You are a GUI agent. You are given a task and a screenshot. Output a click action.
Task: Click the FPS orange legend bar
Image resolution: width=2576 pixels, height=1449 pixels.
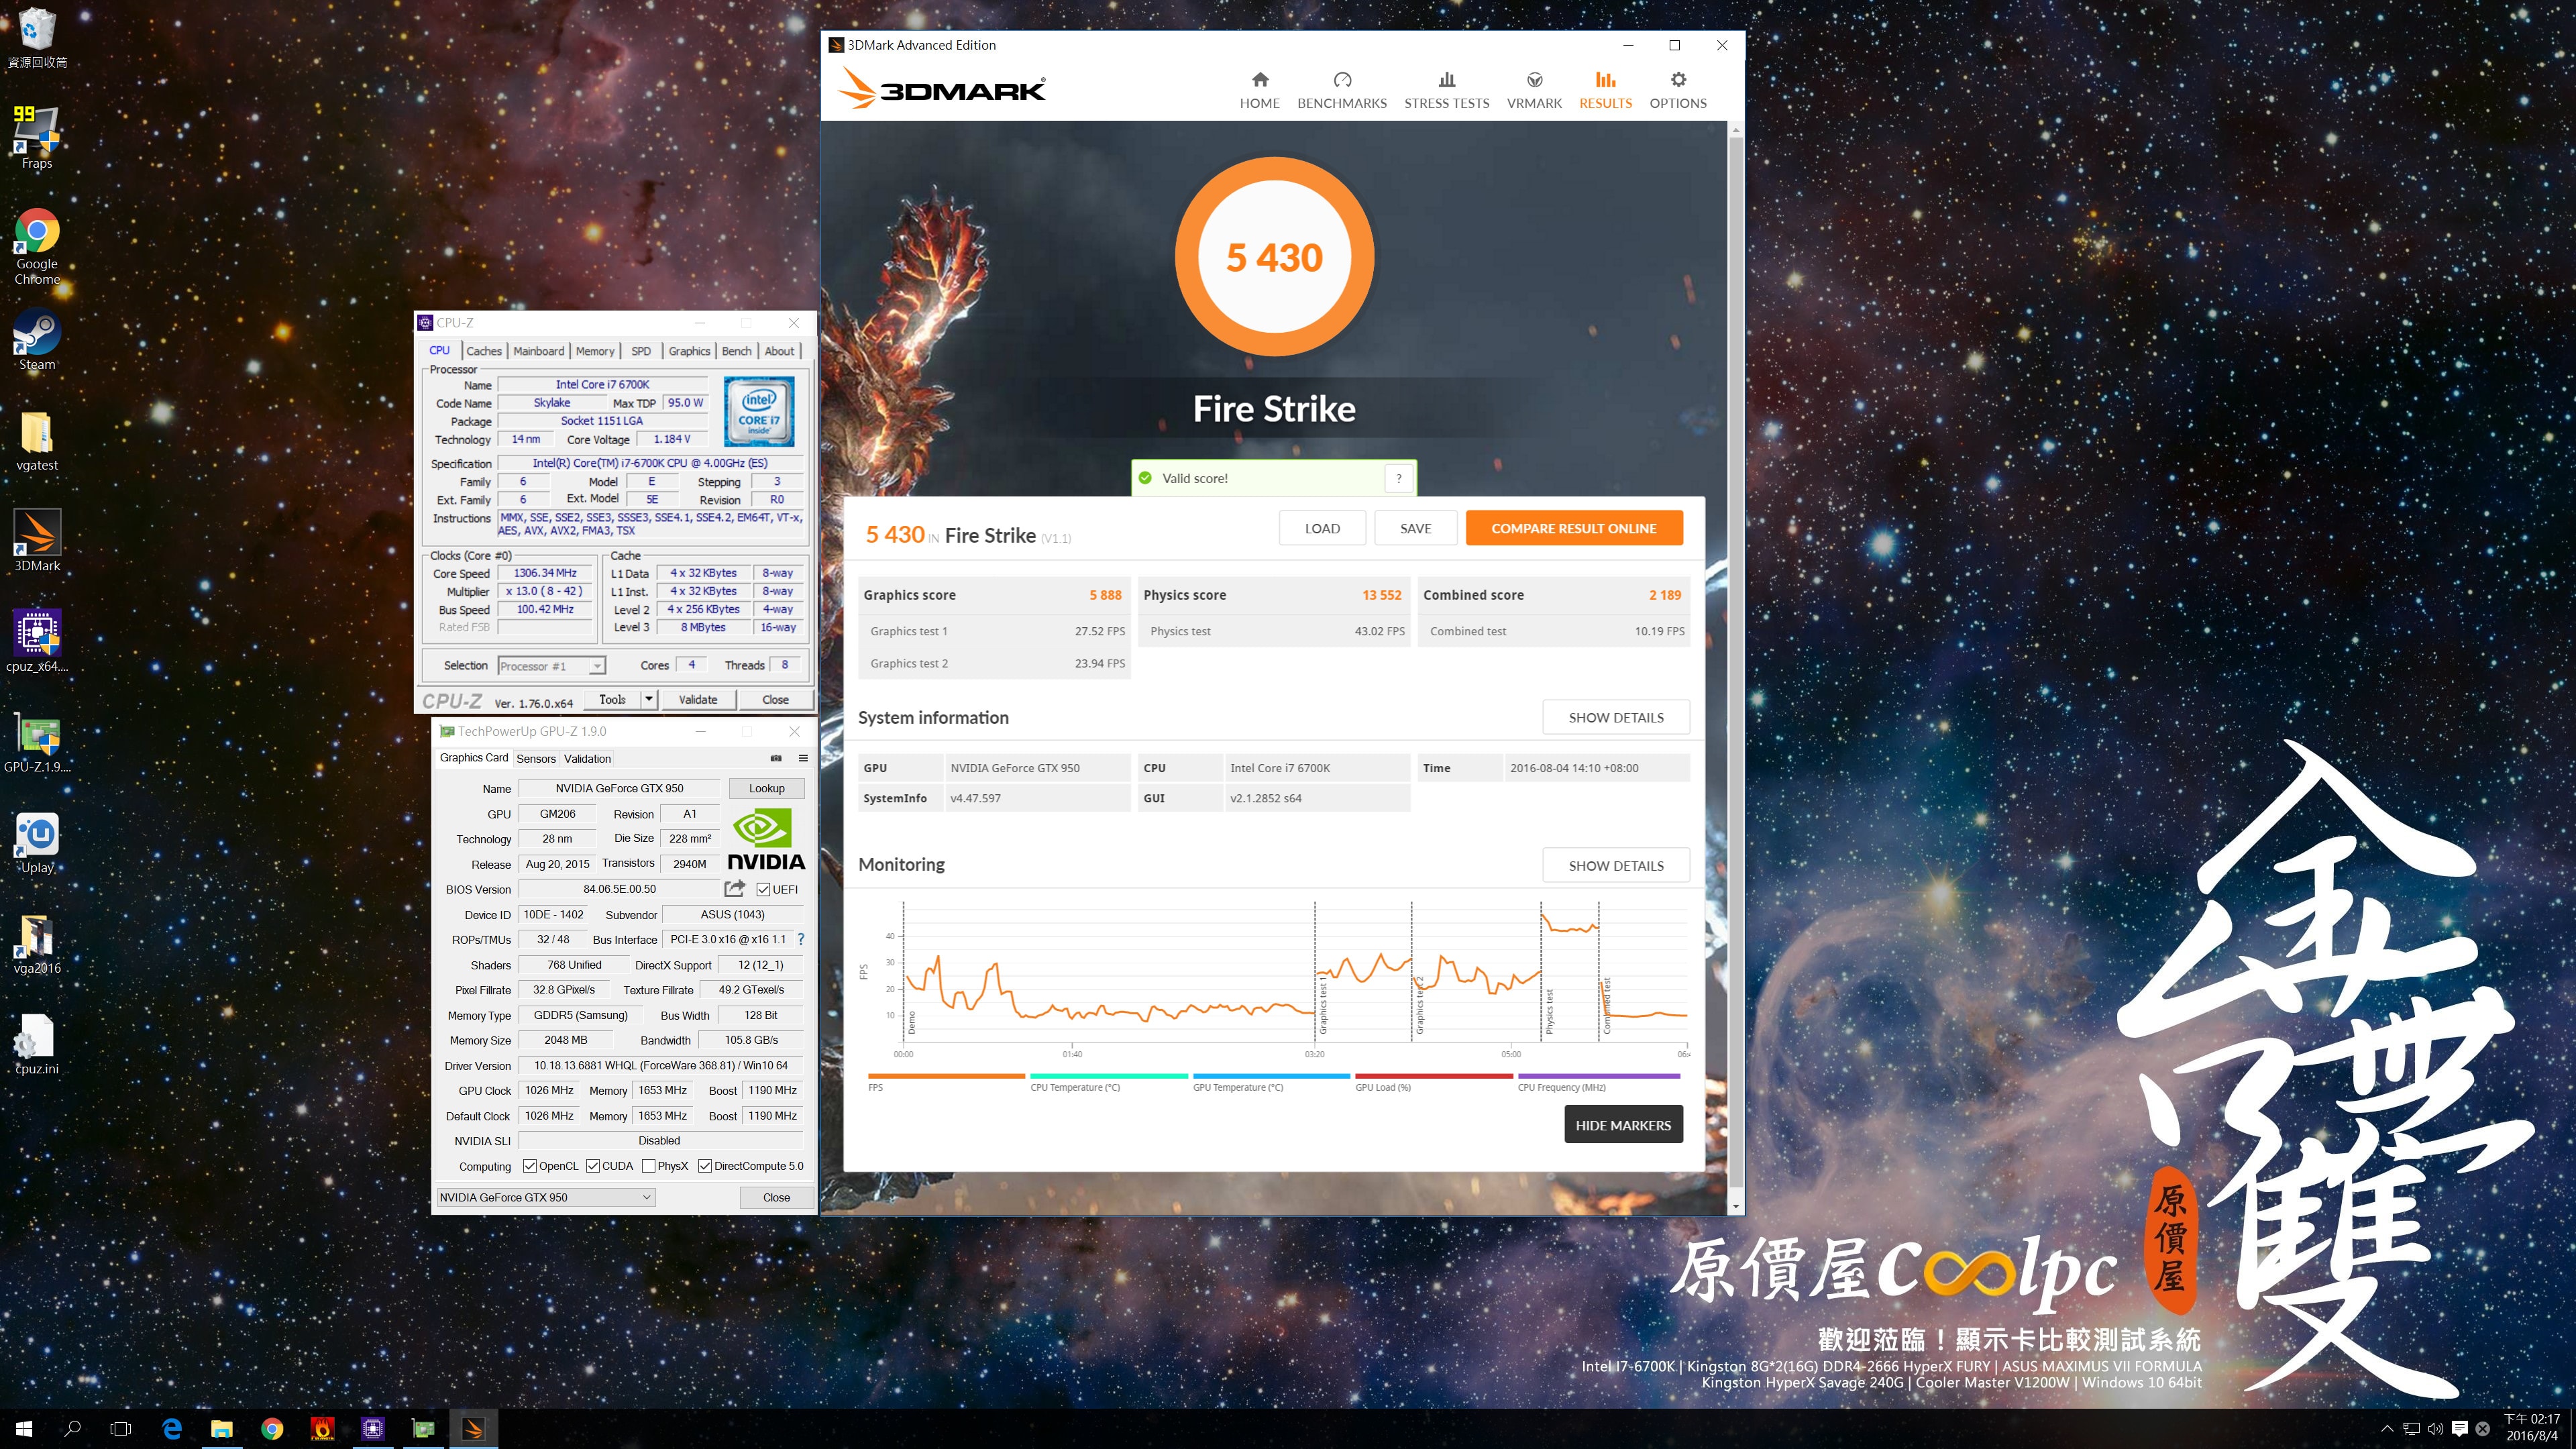[946, 1076]
